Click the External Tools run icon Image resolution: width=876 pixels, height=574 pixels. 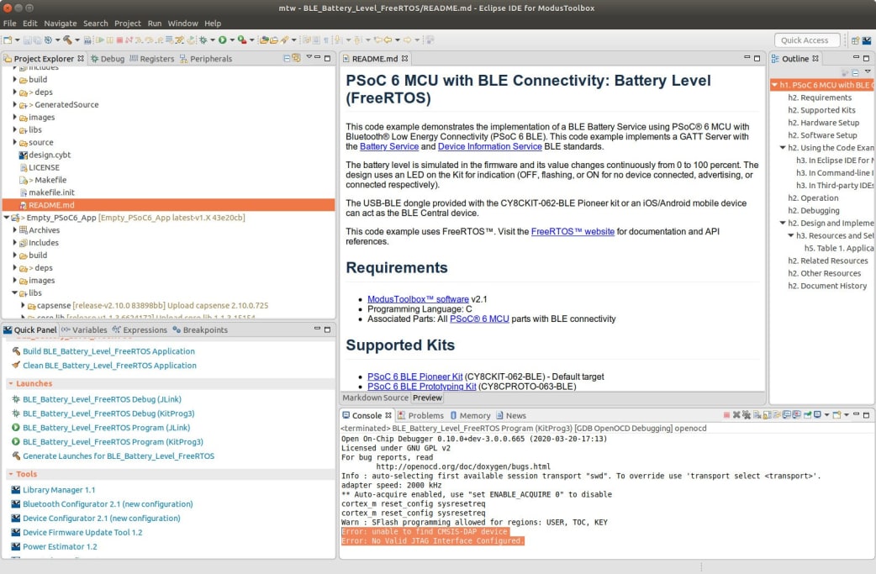click(242, 40)
